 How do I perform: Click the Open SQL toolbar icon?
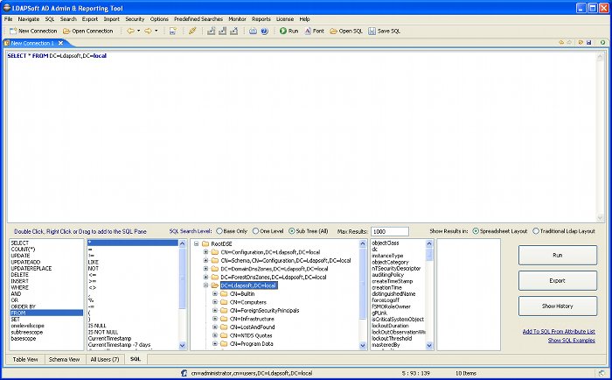point(335,31)
